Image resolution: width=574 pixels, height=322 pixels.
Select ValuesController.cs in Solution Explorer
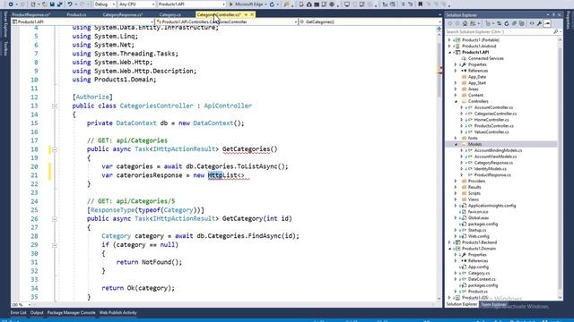pyautogui.click(x=491, y=132)
